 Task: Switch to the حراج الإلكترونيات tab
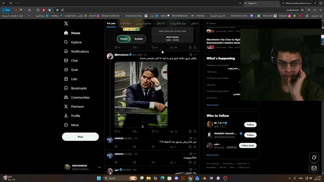point(178,23)
